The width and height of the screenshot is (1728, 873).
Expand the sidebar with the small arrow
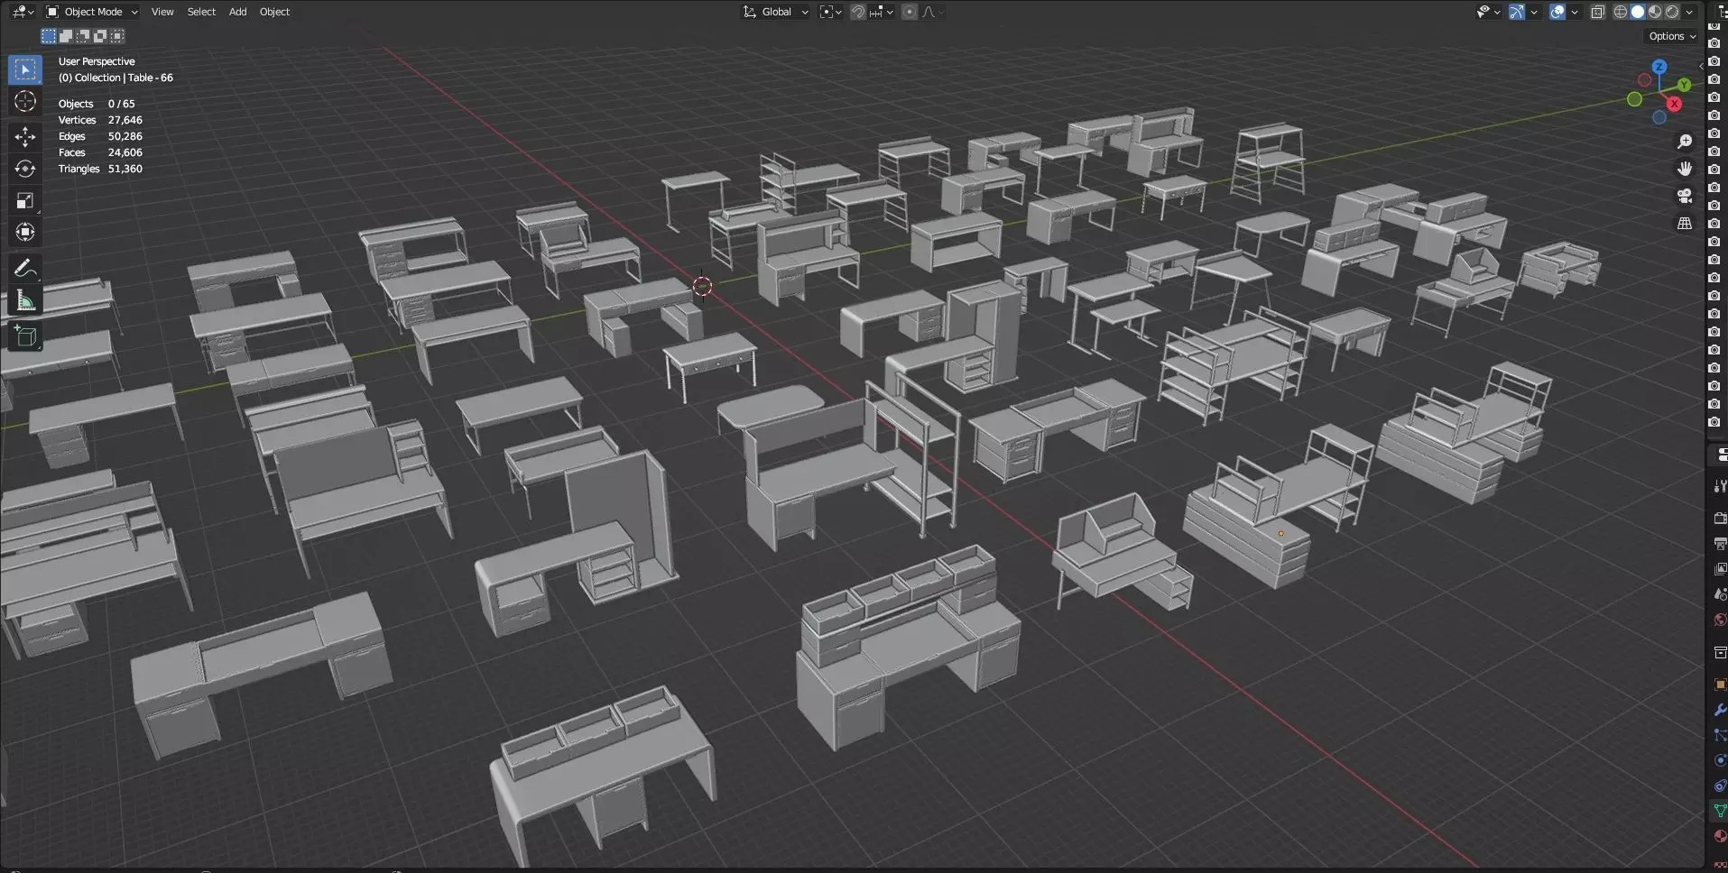point(1701,65)
